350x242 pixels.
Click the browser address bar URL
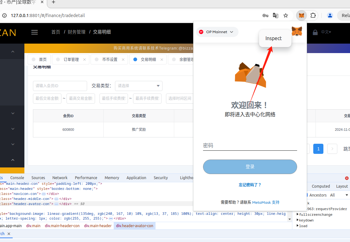tap(48, 15)
